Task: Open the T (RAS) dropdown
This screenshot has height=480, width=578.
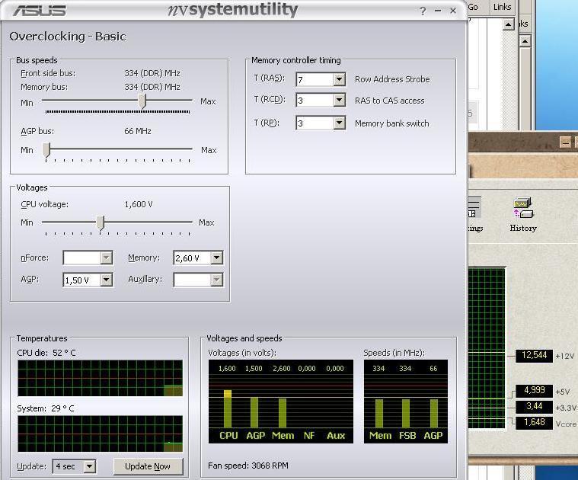Action: click(x=339, y=79)
